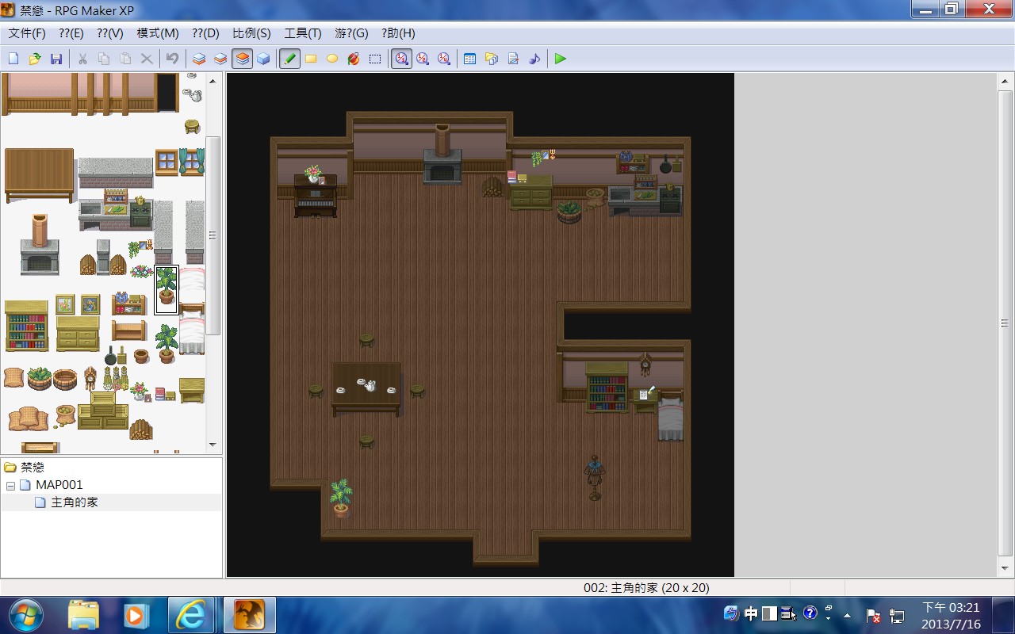This screenshot has width=1015, height=634.
Task: Select the Flood Fill tool
Action: pyautogui.click(x=354, y=59)
